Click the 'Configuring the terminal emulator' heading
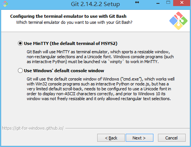Viewport: 191px width, 147px height. [x=68, y=16]
